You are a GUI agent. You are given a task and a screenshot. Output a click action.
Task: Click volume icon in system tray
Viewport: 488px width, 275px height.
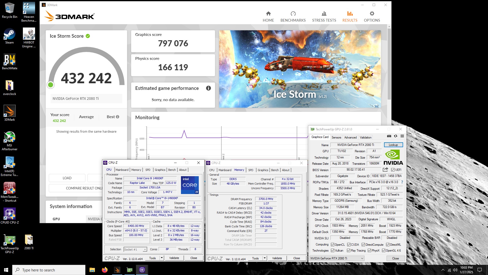point(455,270)
